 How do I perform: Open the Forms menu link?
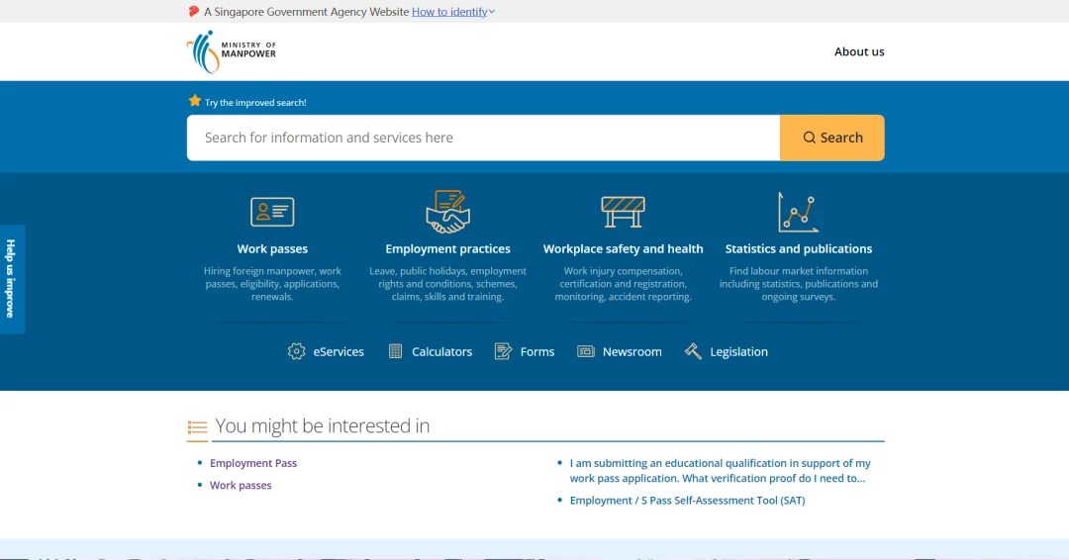click(x=537, y=351)
